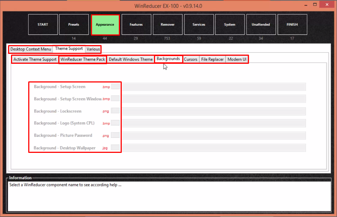The image size is (337, 217).
Task: Click the Setup Screen Window path field
Action: pyautogui.click(x=214, y=99)
